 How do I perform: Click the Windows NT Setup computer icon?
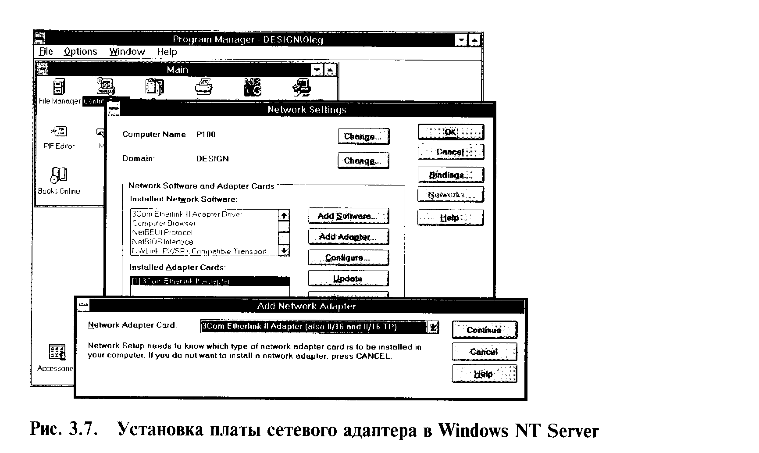tap(302, 86)
